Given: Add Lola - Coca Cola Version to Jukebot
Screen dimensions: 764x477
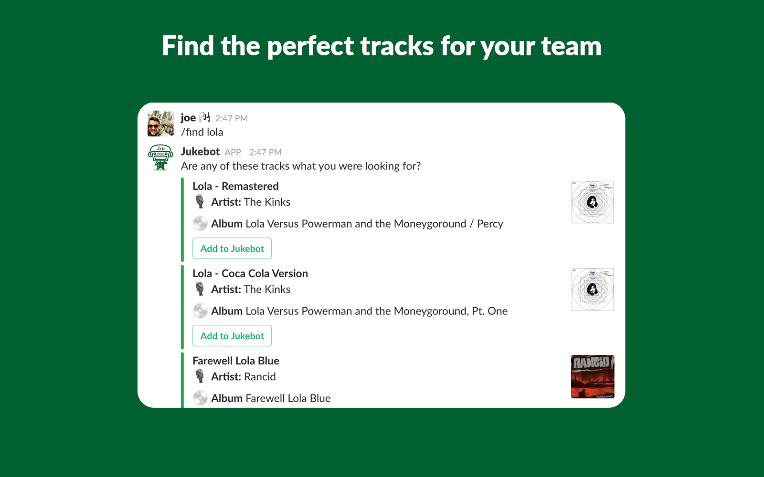Looking at the screenshot, I should [232, 336].
